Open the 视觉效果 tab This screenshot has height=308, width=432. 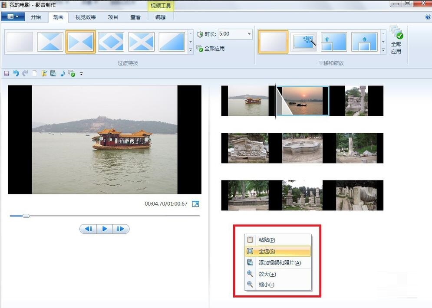pyautogui.click(x=86, y=17)
